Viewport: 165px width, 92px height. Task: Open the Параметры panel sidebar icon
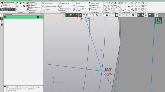click(x=2, y=18)
